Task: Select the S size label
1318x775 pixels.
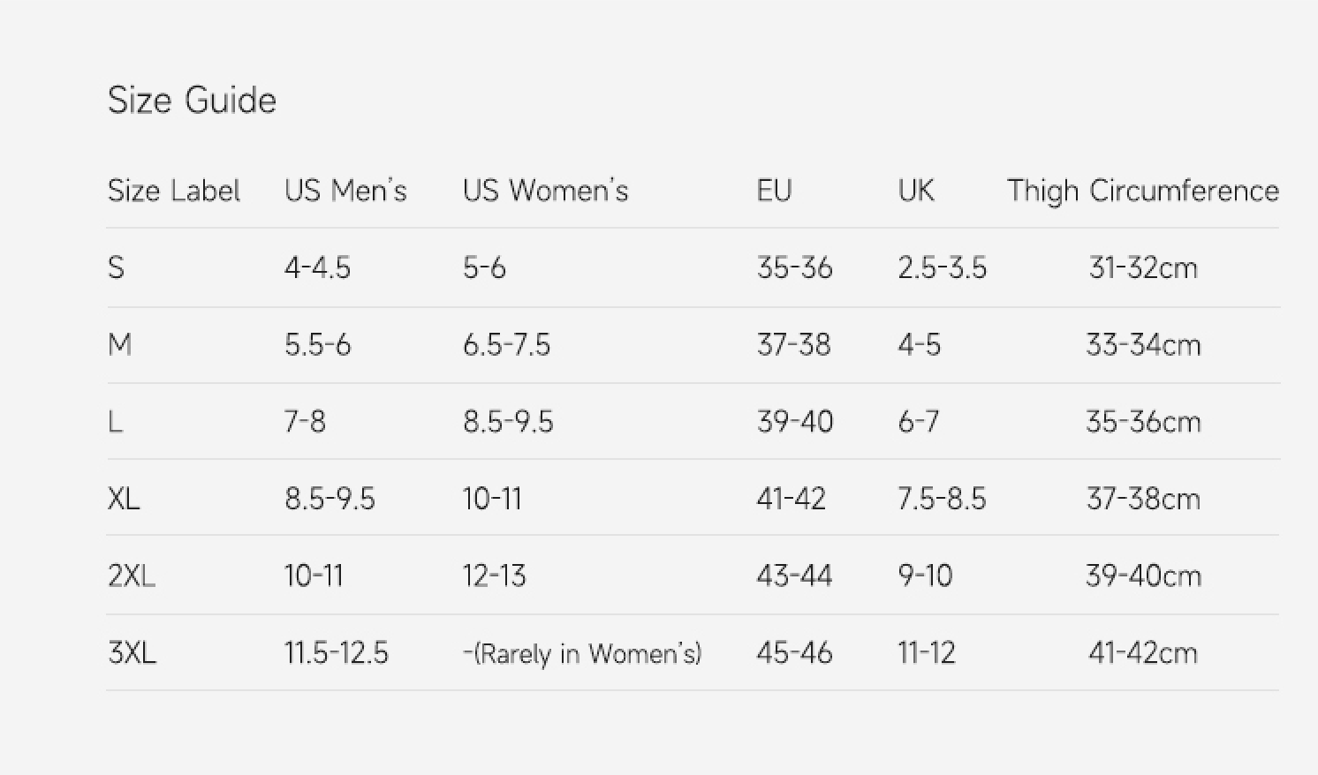Action: (116, 267)
